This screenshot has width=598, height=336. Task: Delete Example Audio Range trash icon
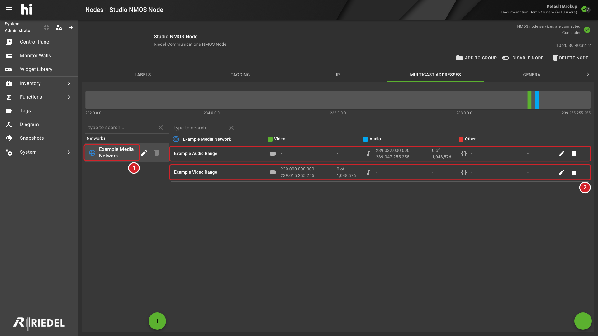click(x=574, y=154)
